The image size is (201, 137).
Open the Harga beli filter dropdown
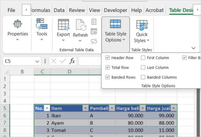coord(143,108)
